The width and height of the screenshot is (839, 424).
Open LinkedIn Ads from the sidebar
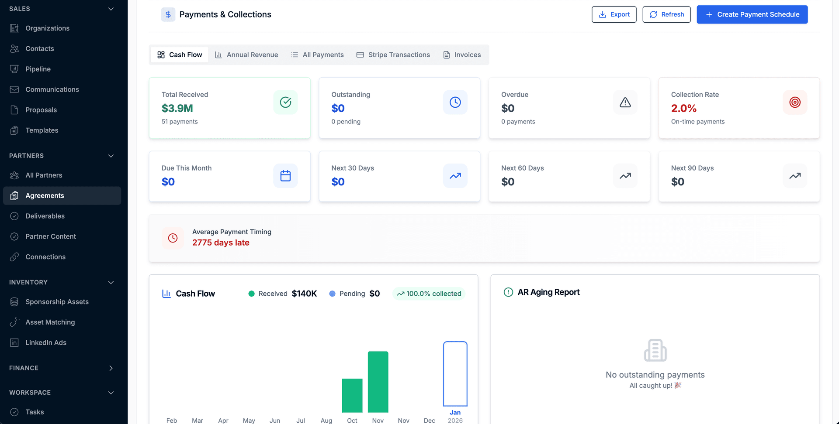[x=14, y=342]
